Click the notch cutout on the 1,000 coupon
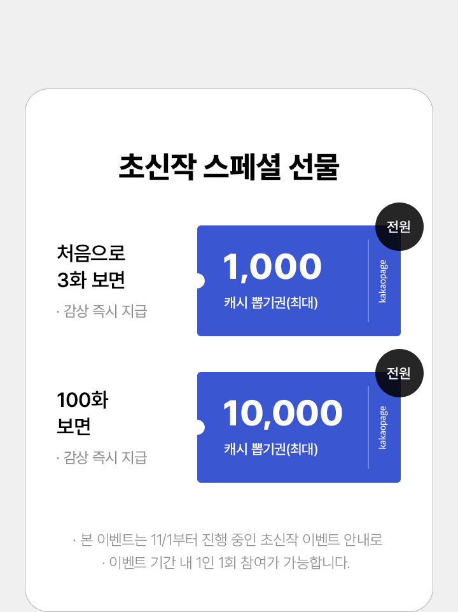The height and width of the screenshot is (612, 458). [198, 281]
